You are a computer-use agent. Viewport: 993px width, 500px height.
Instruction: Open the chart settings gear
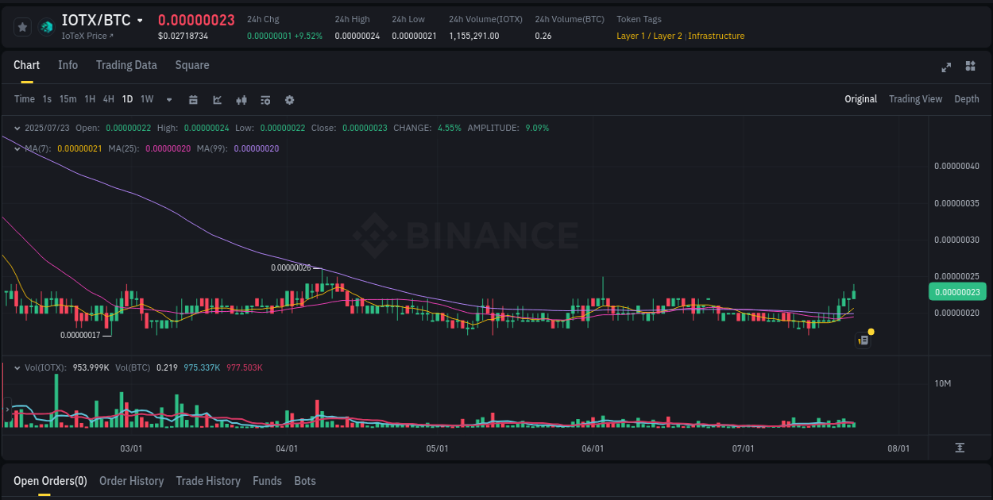pyautogui.click(x=289, y=99)
